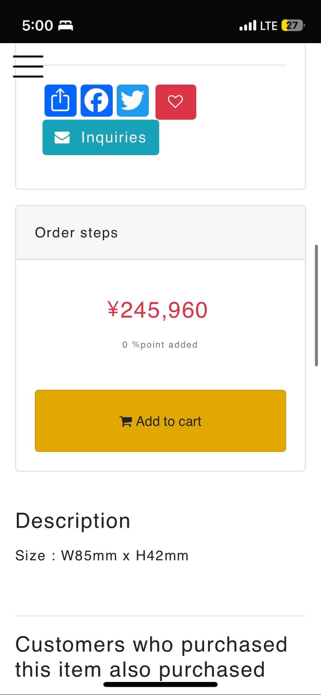Tap "Customers who purchased this item" heading
321x695 pixels.
[151, 657]
